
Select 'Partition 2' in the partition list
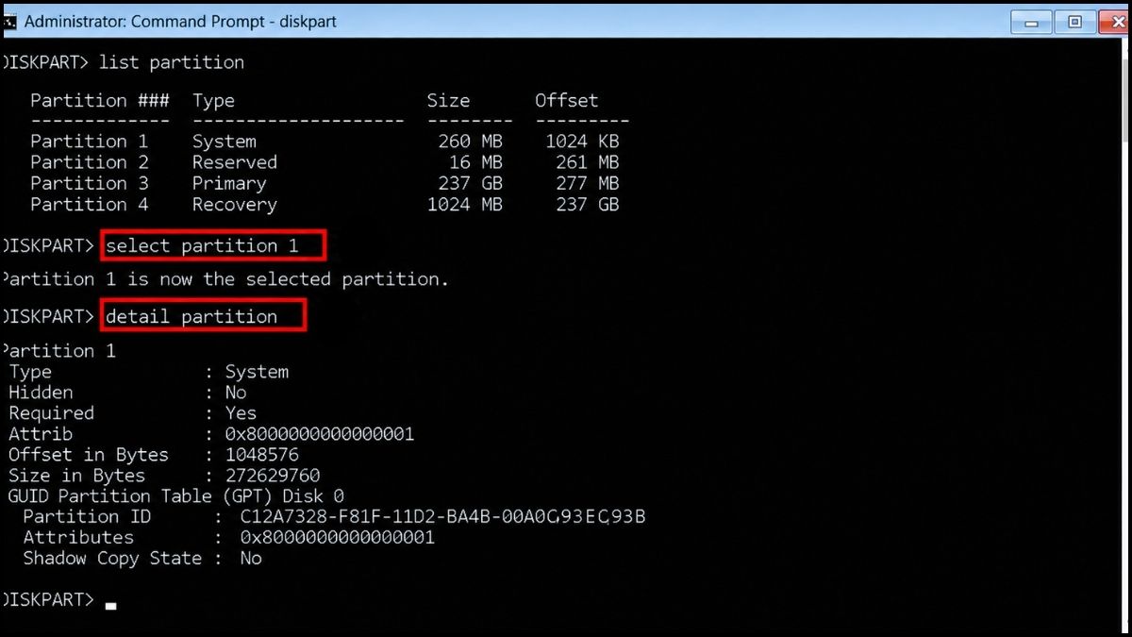pyautogui.click(x=90, y=161)
